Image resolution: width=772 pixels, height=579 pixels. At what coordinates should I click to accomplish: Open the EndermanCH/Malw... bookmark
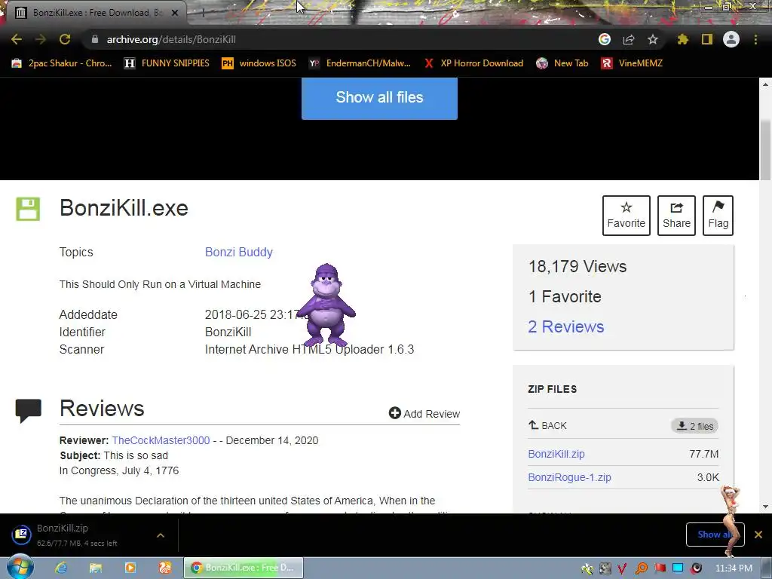click(360, 63)
